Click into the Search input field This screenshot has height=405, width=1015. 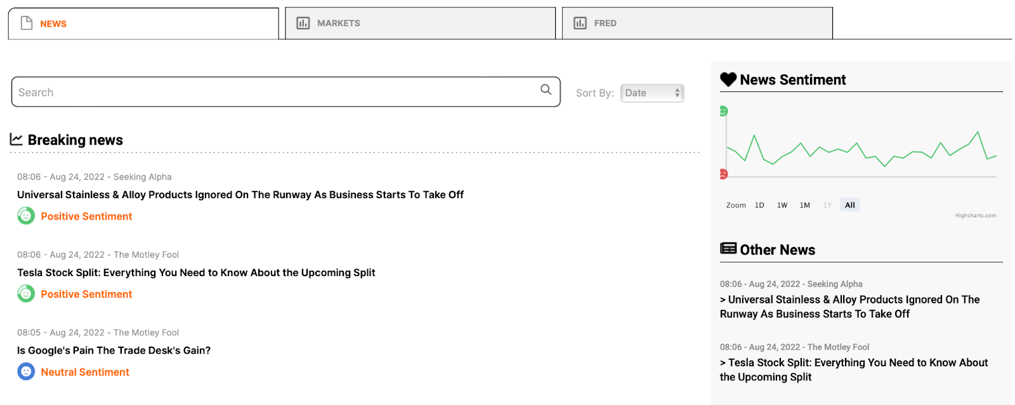click(x=273, y=92)
